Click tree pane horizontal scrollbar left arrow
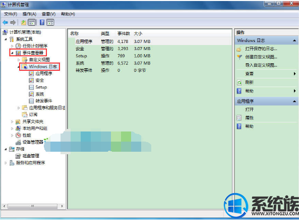The image size is (299, 220). tap(4, 206)
